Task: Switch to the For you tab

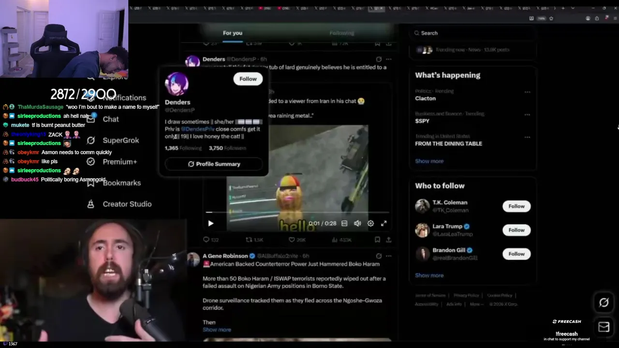Action: (x=233, y=33)
